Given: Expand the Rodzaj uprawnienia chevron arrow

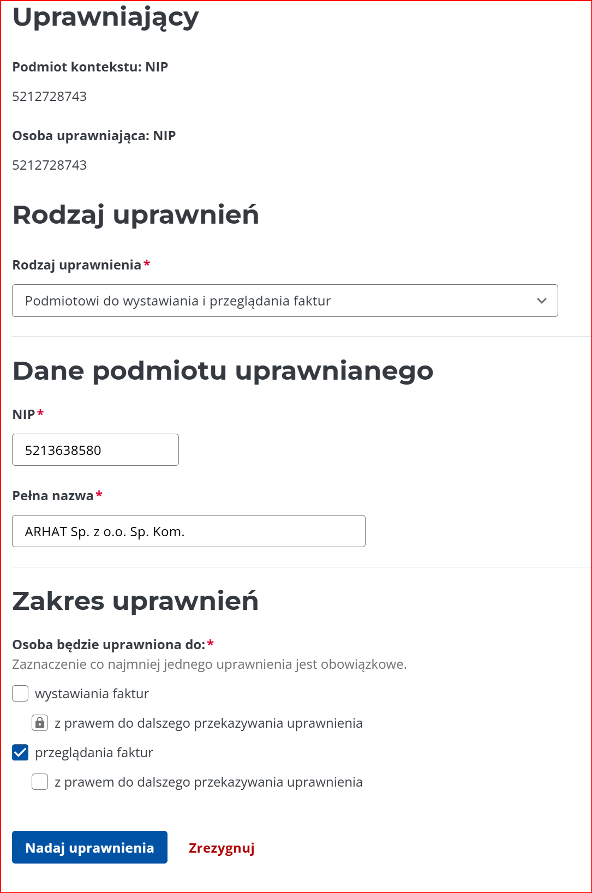Looking at the screenshot, I should point(541,301).
